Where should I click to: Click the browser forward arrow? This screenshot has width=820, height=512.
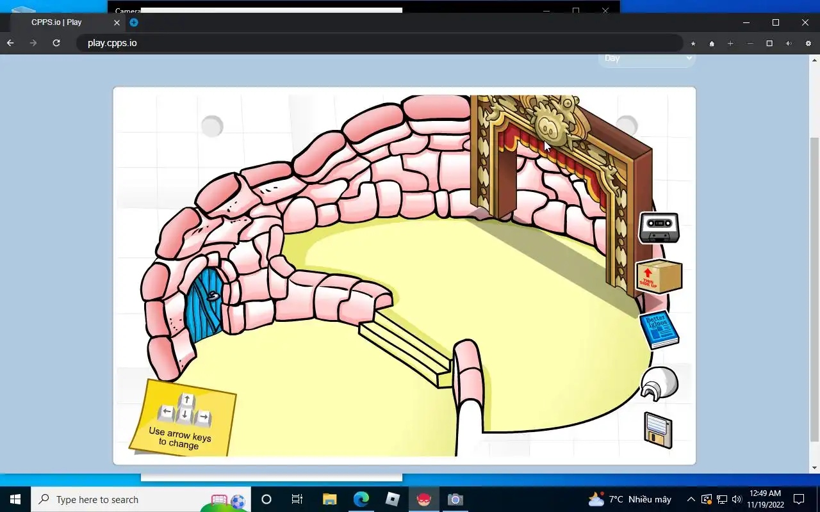pyautogui.click(x=33, y=43)
